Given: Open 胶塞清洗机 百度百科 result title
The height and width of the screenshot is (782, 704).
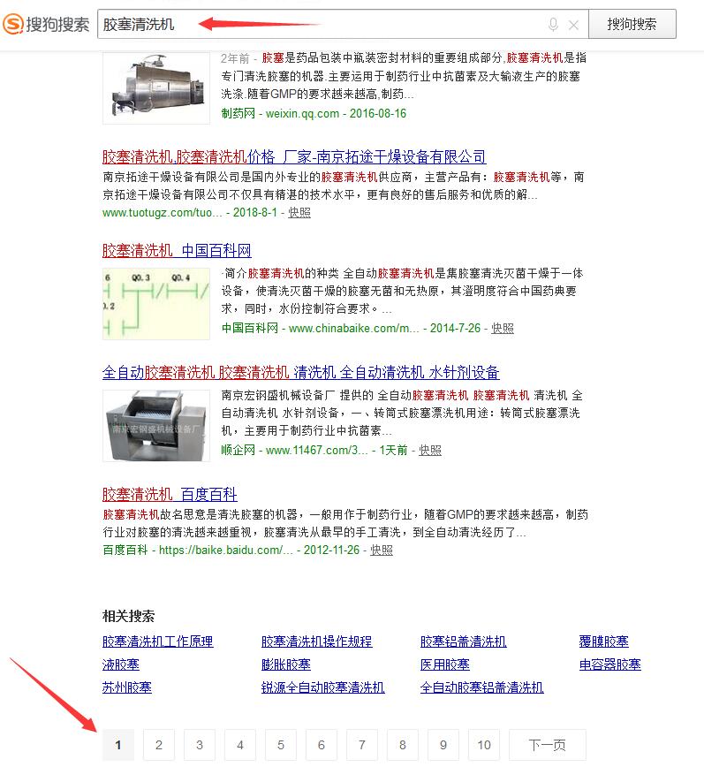Looking at the screenshot, I should (x=170, y=494).
